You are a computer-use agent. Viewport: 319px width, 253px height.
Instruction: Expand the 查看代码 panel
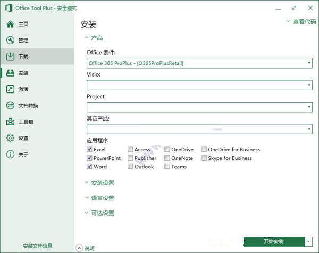[x=301, y=22]
